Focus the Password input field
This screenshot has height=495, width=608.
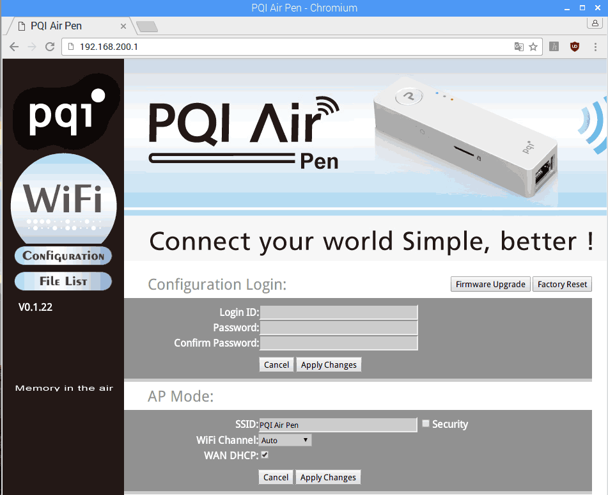point(338,328)
